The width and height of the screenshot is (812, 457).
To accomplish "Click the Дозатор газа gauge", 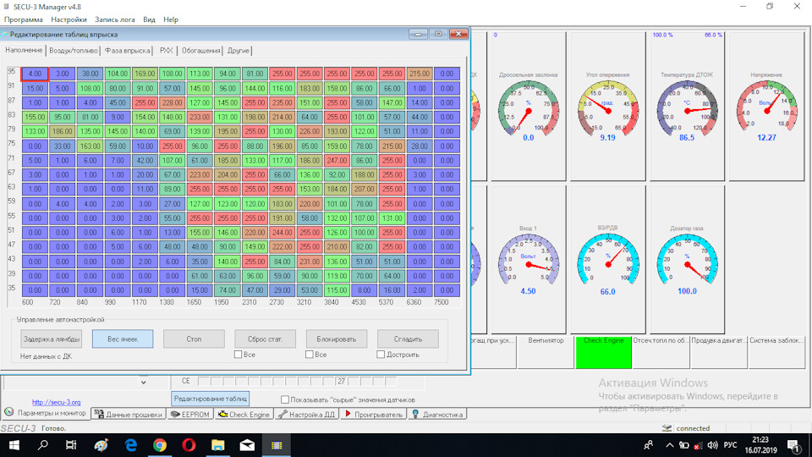I will pos(687,260).
